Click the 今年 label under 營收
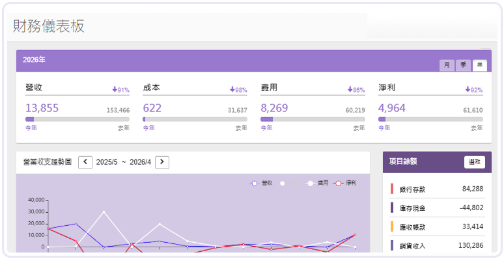 (31, 128)
